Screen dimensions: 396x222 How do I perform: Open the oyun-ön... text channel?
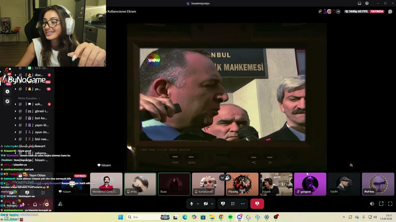coord(33,132)
